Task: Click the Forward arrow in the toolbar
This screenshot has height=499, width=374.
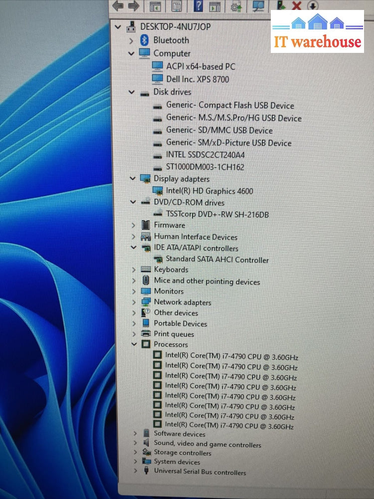Action: coord(134,6)
